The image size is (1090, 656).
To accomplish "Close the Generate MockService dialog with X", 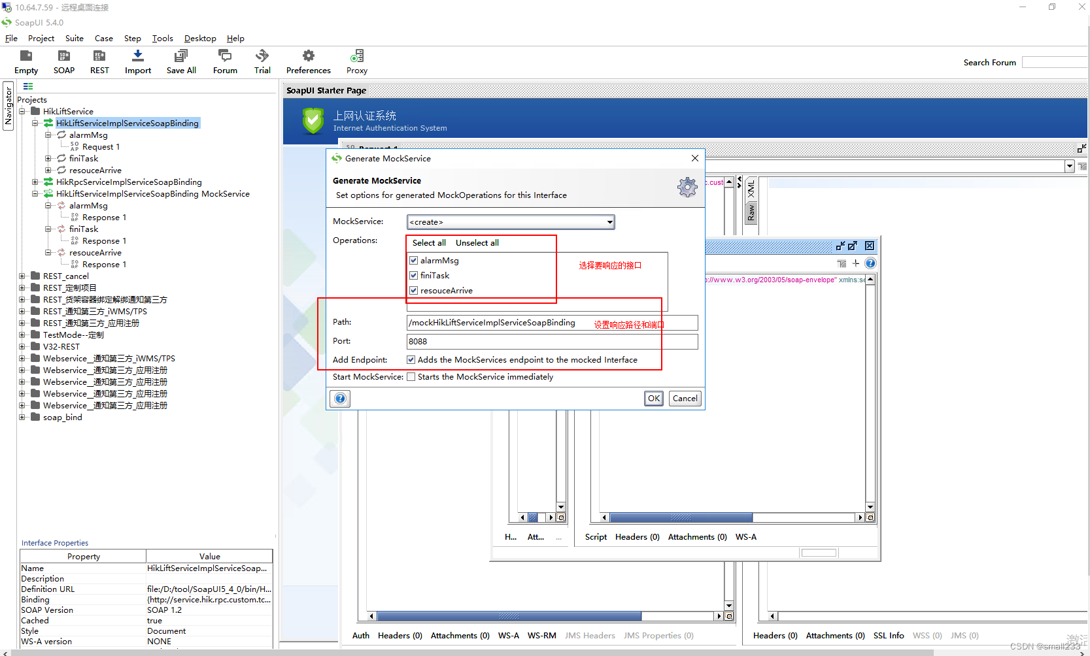I will coord(695,158).
